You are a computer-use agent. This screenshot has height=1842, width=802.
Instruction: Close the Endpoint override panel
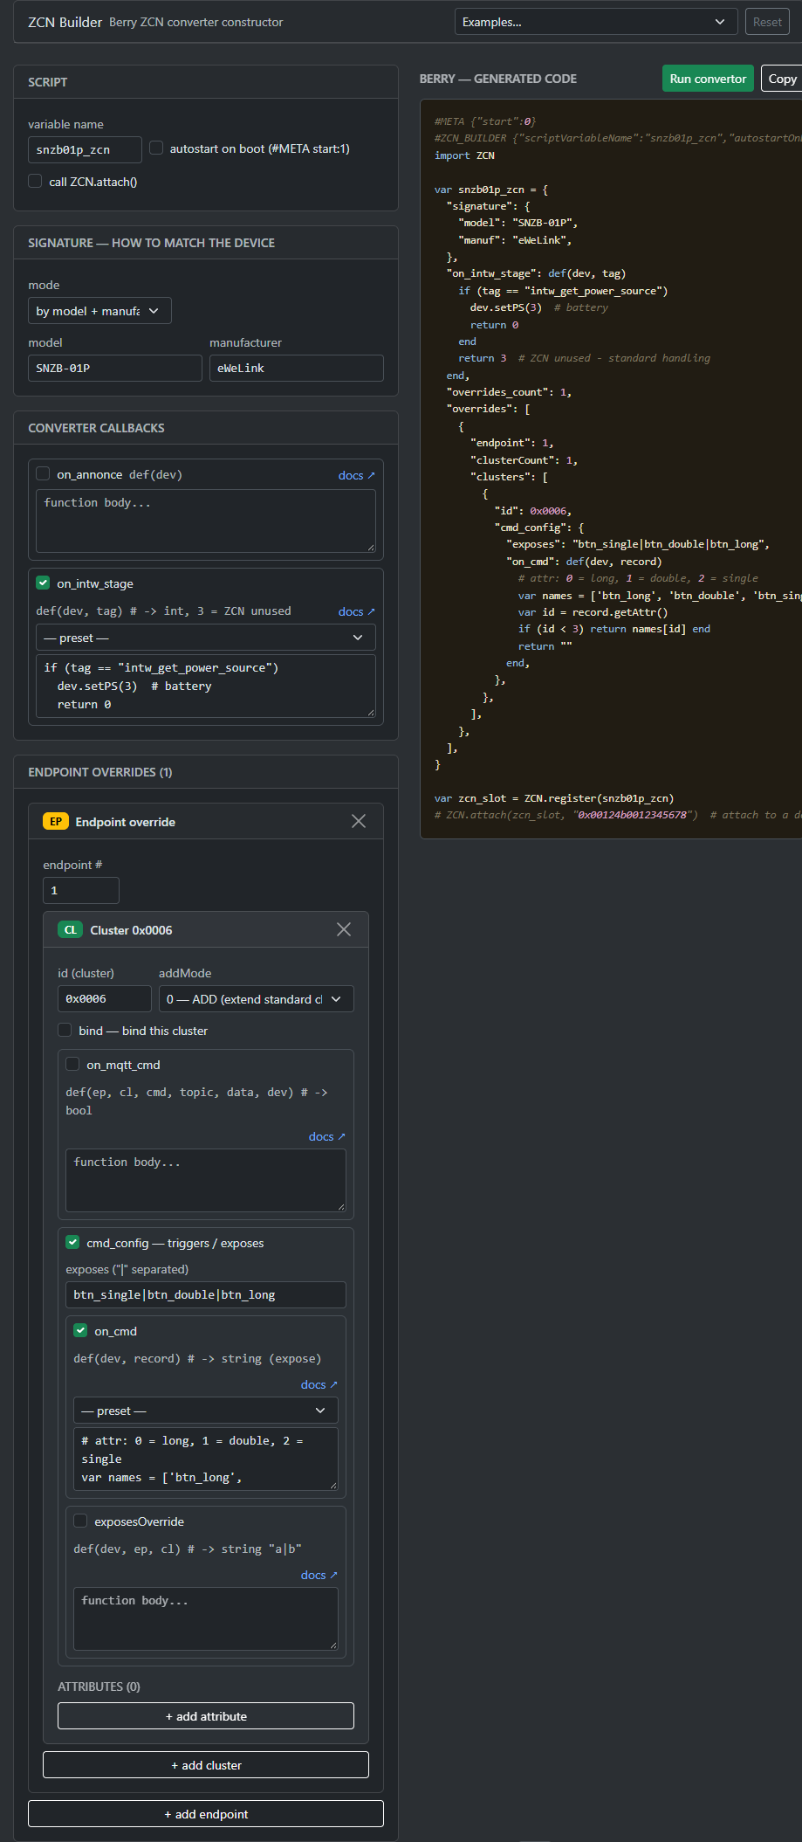(359, 821)
